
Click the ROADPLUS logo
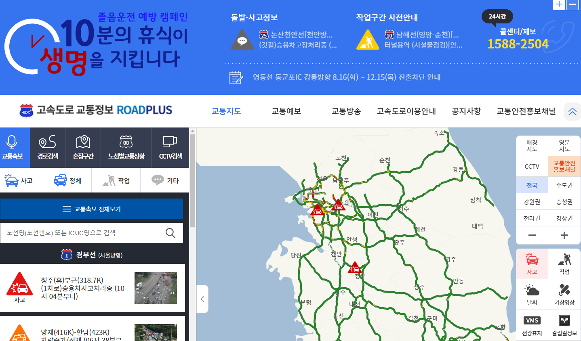[96, 110]
